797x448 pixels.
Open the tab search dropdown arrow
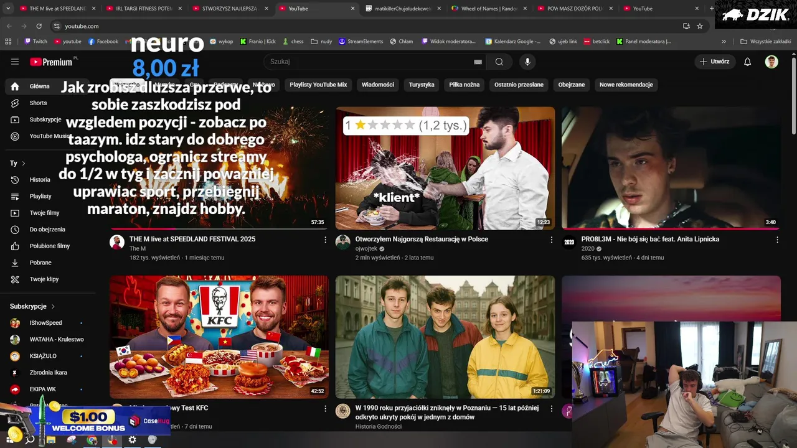click(x=9, y=9)
